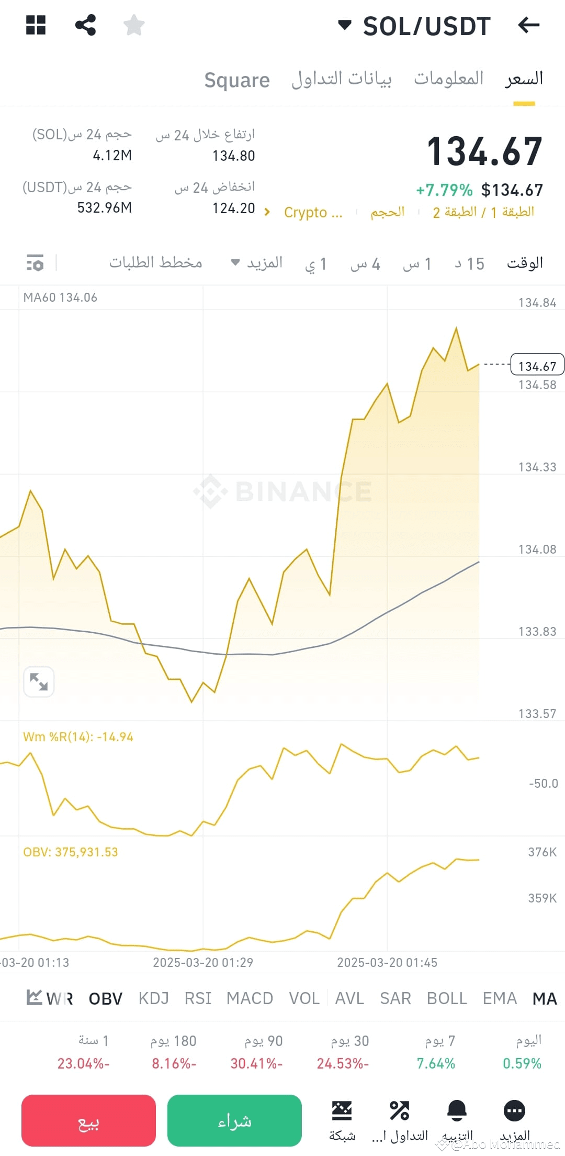
Task: Open chart settings via the candle-settings icon
Action: [35, 263]
